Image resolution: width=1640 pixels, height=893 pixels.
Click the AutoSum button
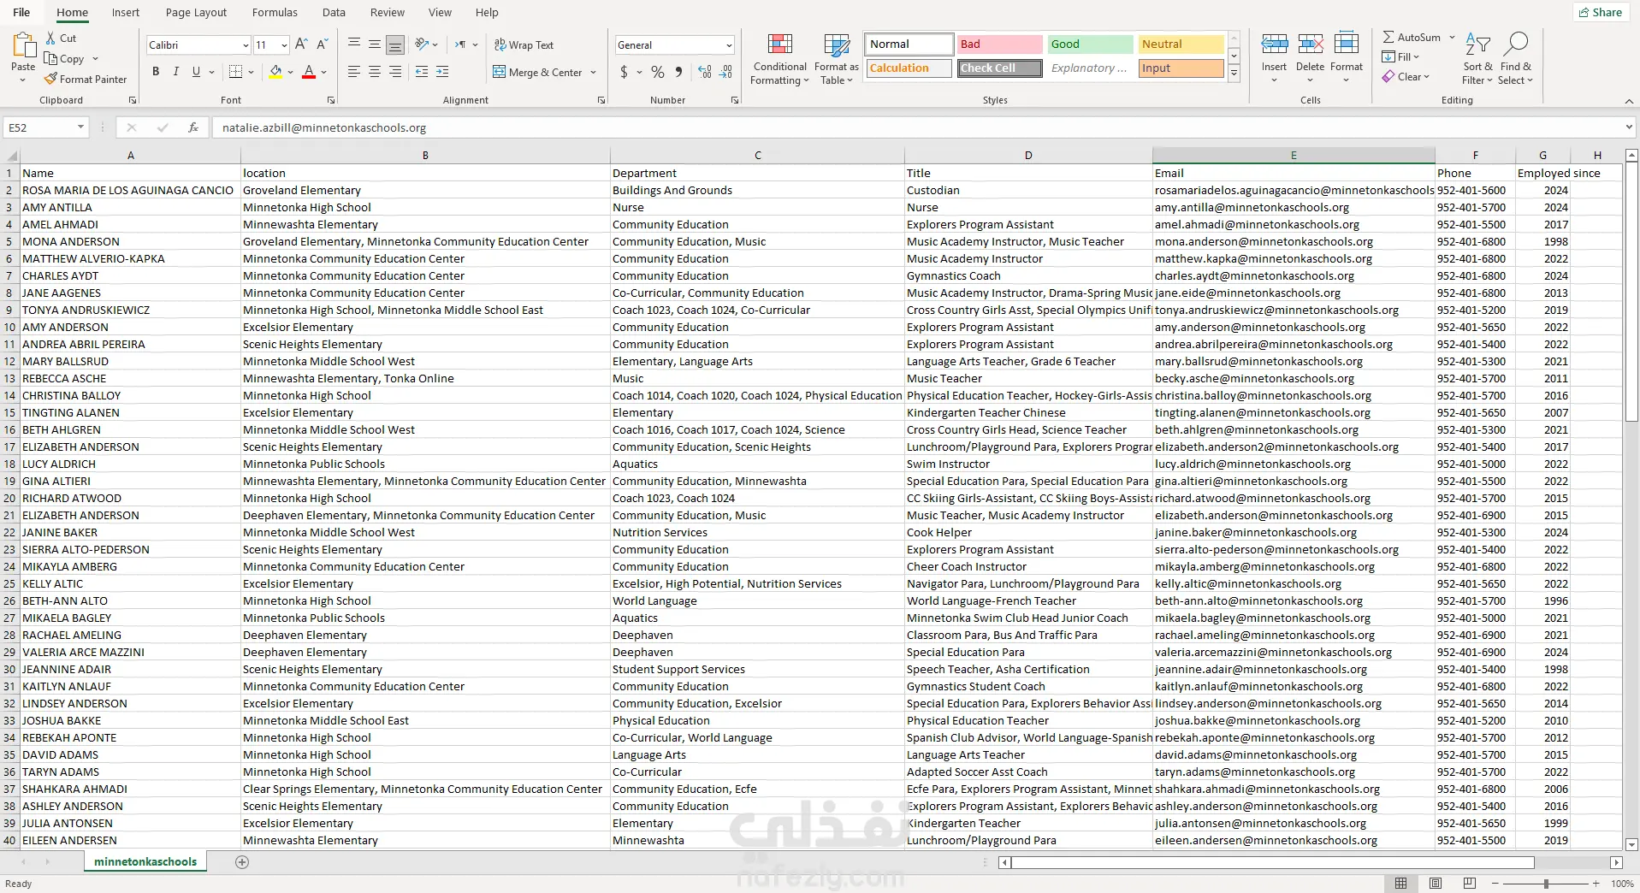coord(1412,38)
